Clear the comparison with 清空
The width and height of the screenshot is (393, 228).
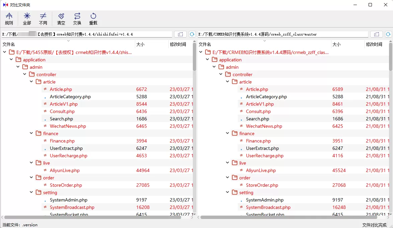pyautogui.click(x=61, y=19)
